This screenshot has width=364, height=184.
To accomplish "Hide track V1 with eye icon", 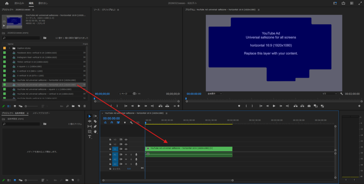I will (126, 149).
